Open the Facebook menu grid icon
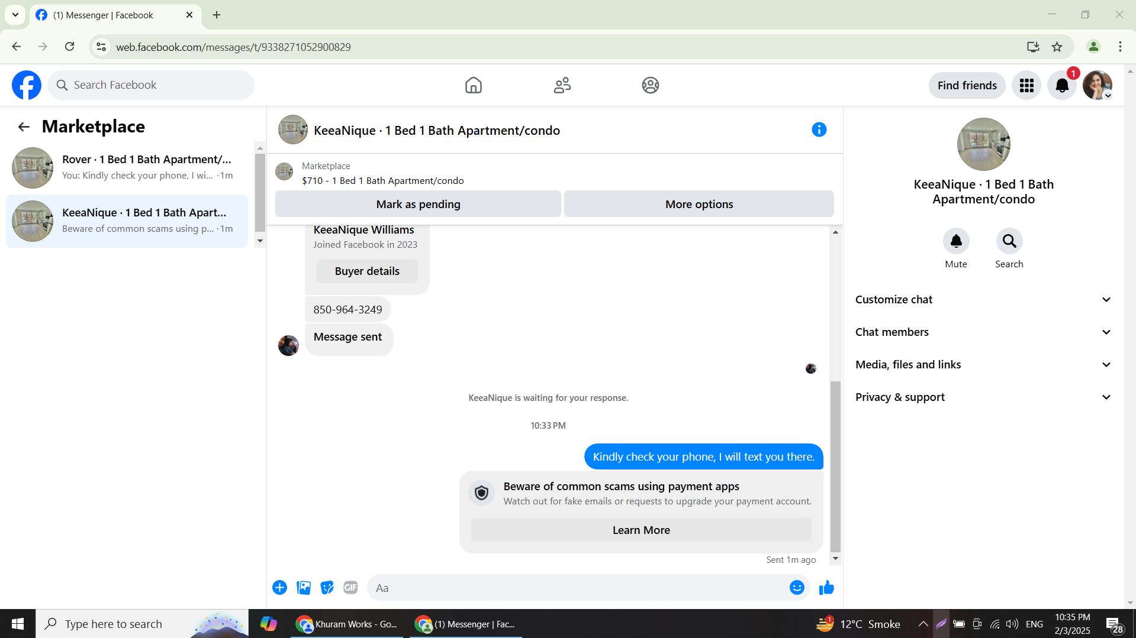1136x638 pixels. (x=1026, y=85)
